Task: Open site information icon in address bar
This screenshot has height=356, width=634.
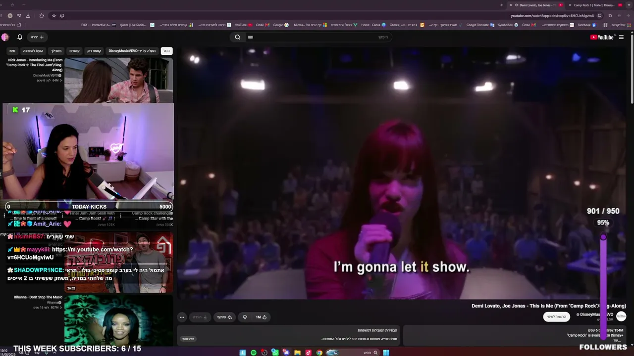Action: 599,16
